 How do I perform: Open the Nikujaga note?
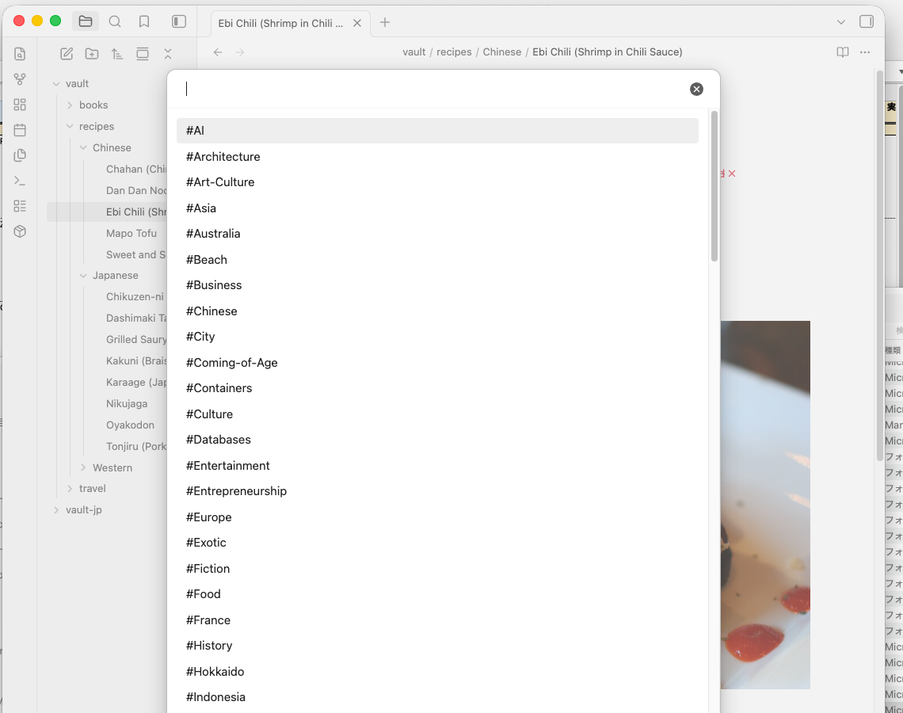[x=127, y=404]
